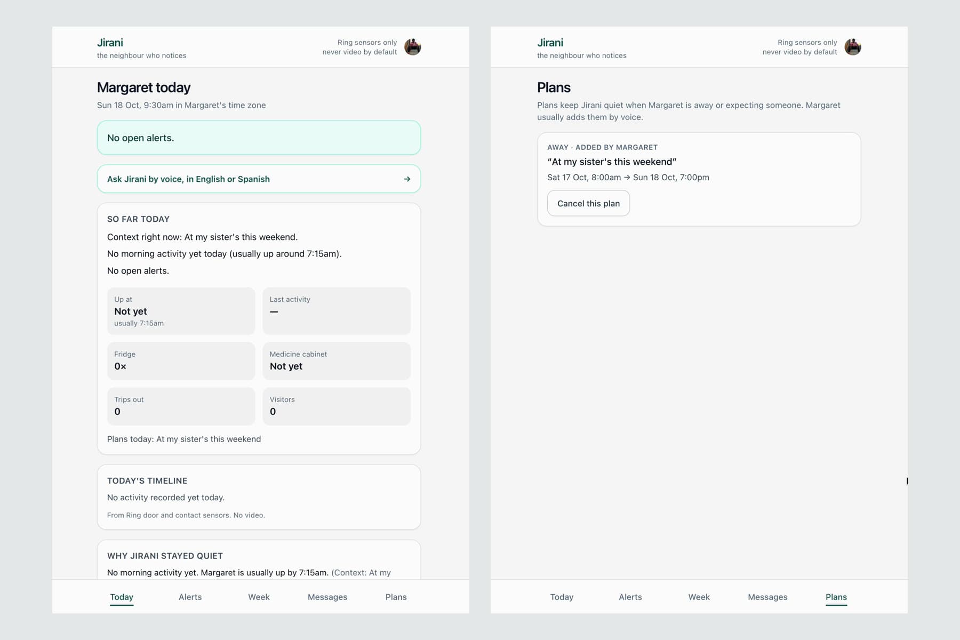Open Ask Jirani by voice, in English or Spanish
The height and width of the screenshot is (640, 960).
click(x=259, y=179)
